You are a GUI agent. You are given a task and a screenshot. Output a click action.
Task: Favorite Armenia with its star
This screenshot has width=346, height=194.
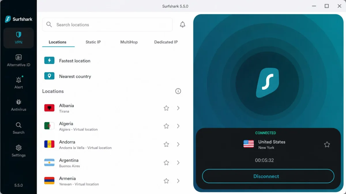166,181
